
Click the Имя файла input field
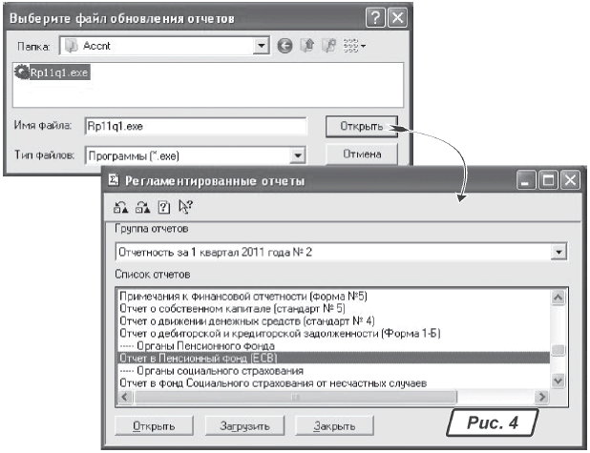click(x=193, y=125)
